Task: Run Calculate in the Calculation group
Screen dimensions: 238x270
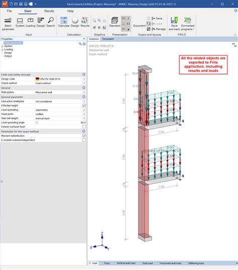Action: point(64,22)
